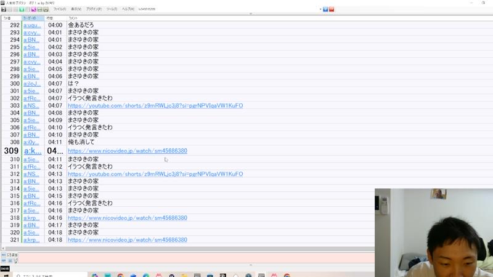The height and width of the screenshot is (277, 493).
Task: Open the ファイル(F) menu
Action: 60,9
